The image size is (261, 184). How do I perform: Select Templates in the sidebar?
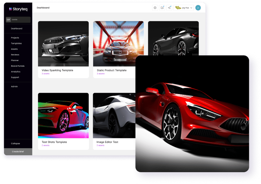(x=16, y=43)
